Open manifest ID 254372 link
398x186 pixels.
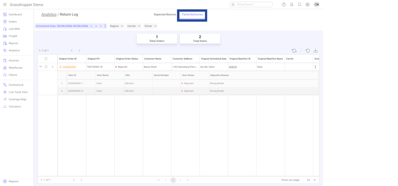233,67
